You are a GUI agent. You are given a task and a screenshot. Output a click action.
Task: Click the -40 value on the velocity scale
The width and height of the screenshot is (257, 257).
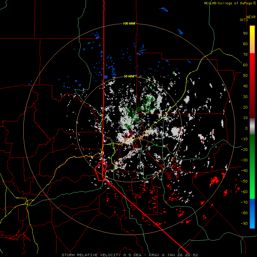click(x=244, y=171)
